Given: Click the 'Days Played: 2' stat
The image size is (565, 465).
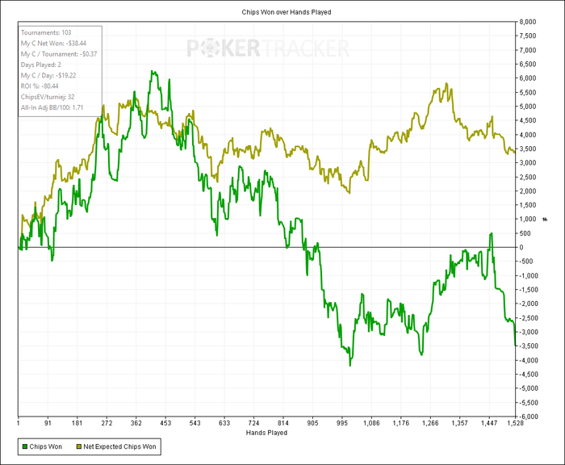Looking at the screenshot, I should [x=41, y=65].
